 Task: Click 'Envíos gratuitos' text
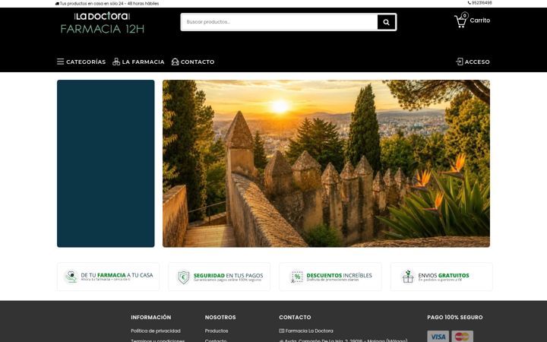click(x=444, y=275)
